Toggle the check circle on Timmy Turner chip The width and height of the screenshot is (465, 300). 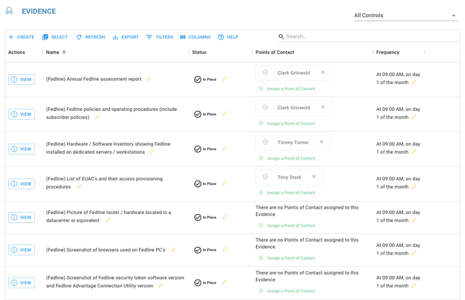pos(266,142)
